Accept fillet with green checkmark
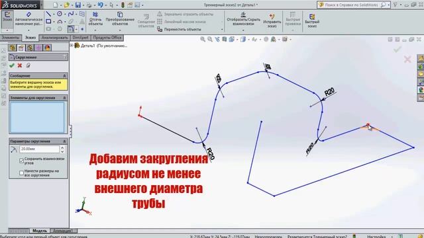The height and width of the screenshot is (238, 424). [x=12, y=65]
